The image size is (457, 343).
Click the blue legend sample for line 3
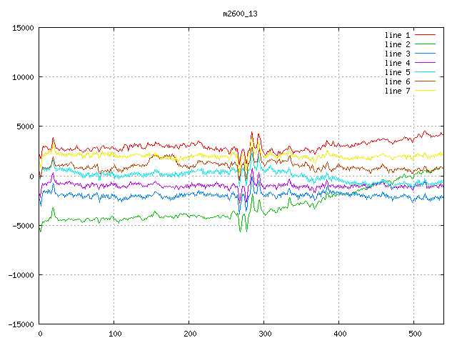tap(425, 54)
